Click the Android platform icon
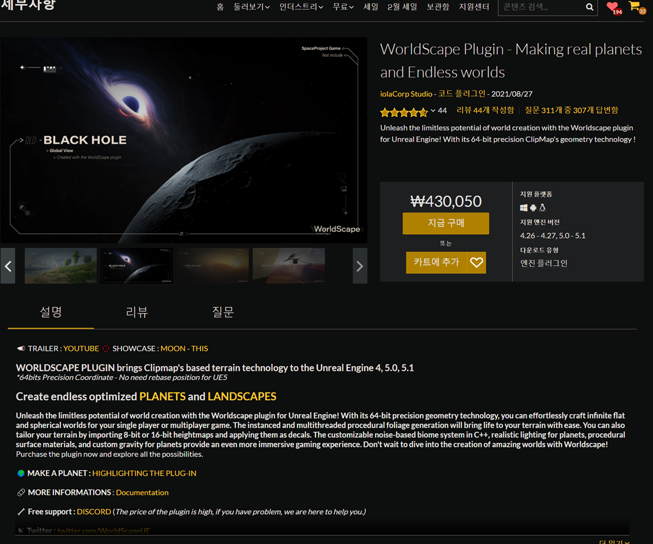This screenshot has width=653, height=544. click(x=533, y=208)
